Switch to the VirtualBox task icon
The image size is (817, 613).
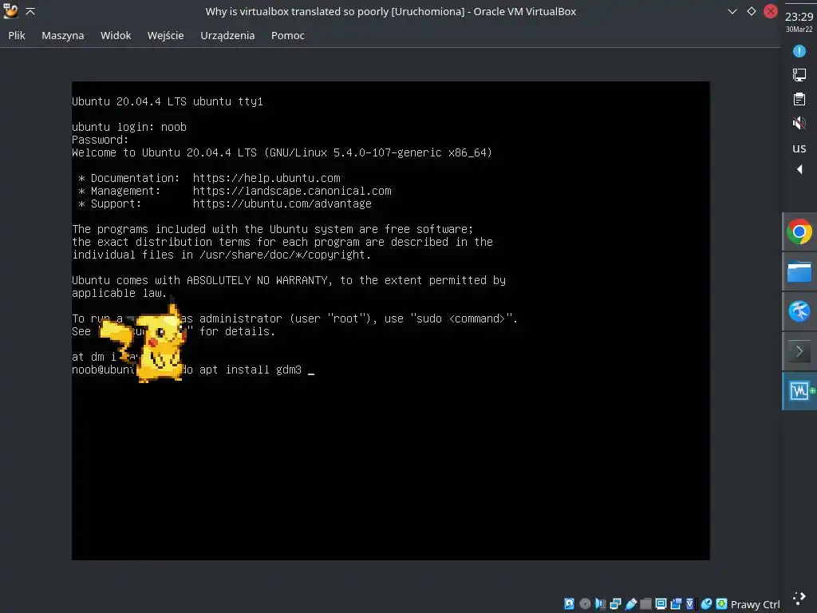tap(799, 391)
